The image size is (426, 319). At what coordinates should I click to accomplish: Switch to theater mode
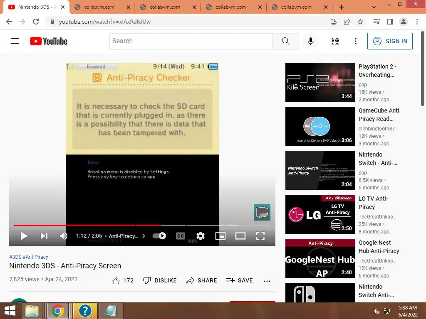240,236
